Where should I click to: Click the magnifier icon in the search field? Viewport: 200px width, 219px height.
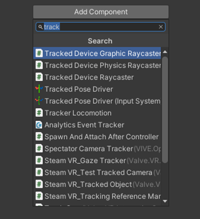[41, 27]
